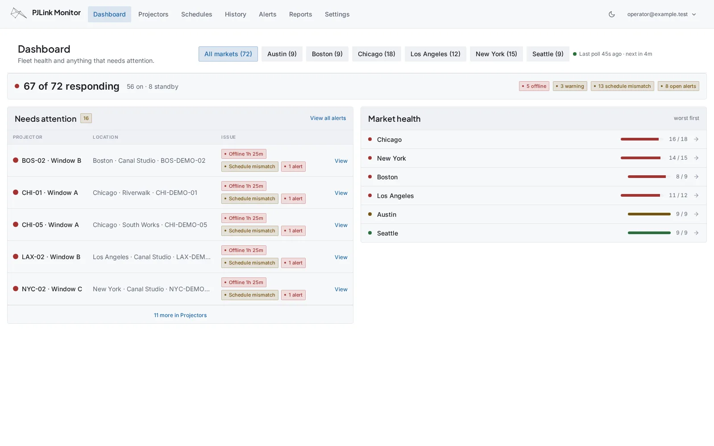This screenshot has width=714, height=446.
Task: Switch to the History tab
Action: coord(236,14)
